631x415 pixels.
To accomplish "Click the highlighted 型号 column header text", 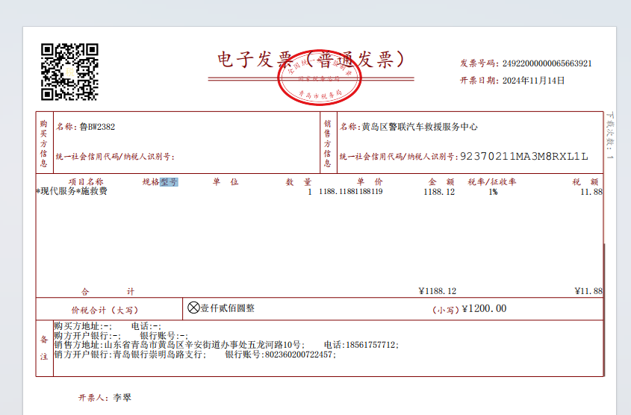I will 169,181.
